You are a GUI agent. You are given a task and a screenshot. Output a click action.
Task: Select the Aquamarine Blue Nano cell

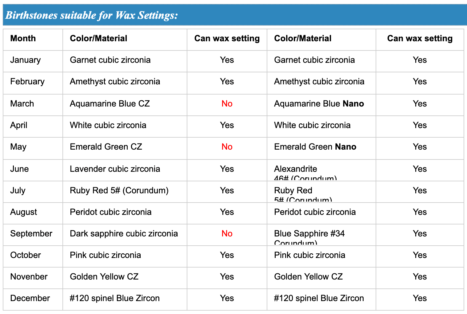[319, 104]
